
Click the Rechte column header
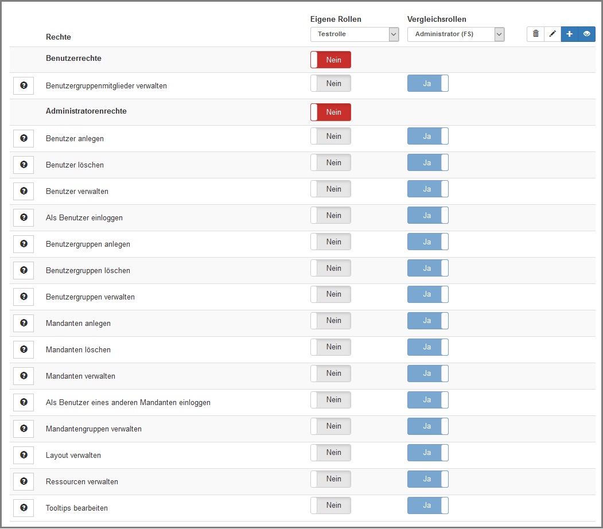point(59,37)
